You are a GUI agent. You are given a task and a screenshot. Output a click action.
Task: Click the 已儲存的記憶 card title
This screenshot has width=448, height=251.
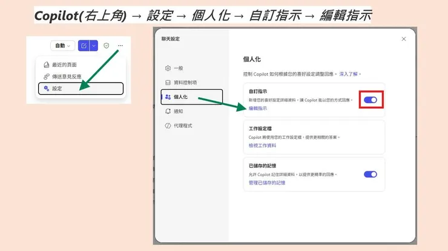pyautogui.click(x=262, y=166)
